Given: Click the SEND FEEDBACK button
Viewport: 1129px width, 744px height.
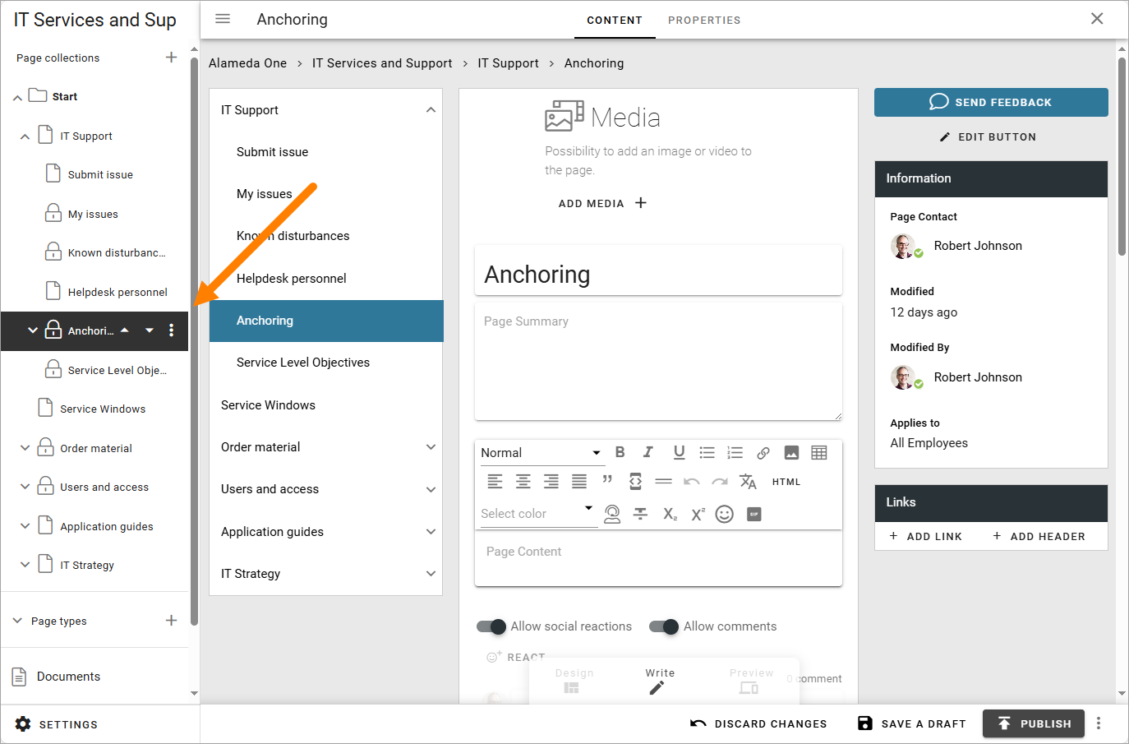Looking at the screenshot, I should [991, 102].
